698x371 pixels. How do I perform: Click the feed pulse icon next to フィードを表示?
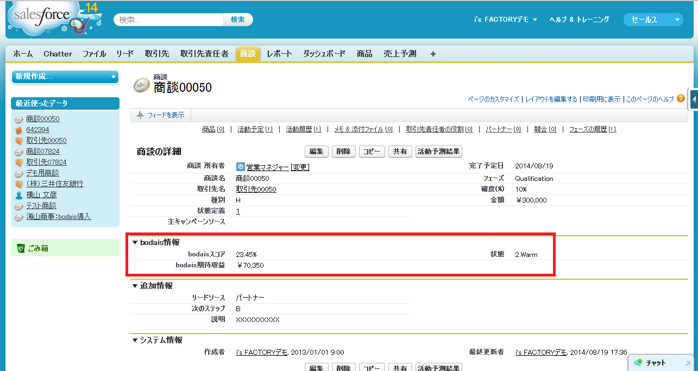[x=140, y=115]
